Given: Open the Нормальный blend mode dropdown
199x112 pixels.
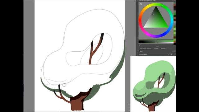Looking at the screenshot, I should pyautogui.click(x=154, y=54).
